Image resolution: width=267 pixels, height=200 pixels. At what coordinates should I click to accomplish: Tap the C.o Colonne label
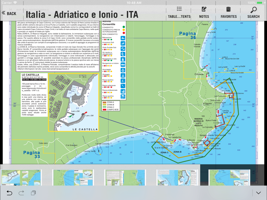pos(239,93)
